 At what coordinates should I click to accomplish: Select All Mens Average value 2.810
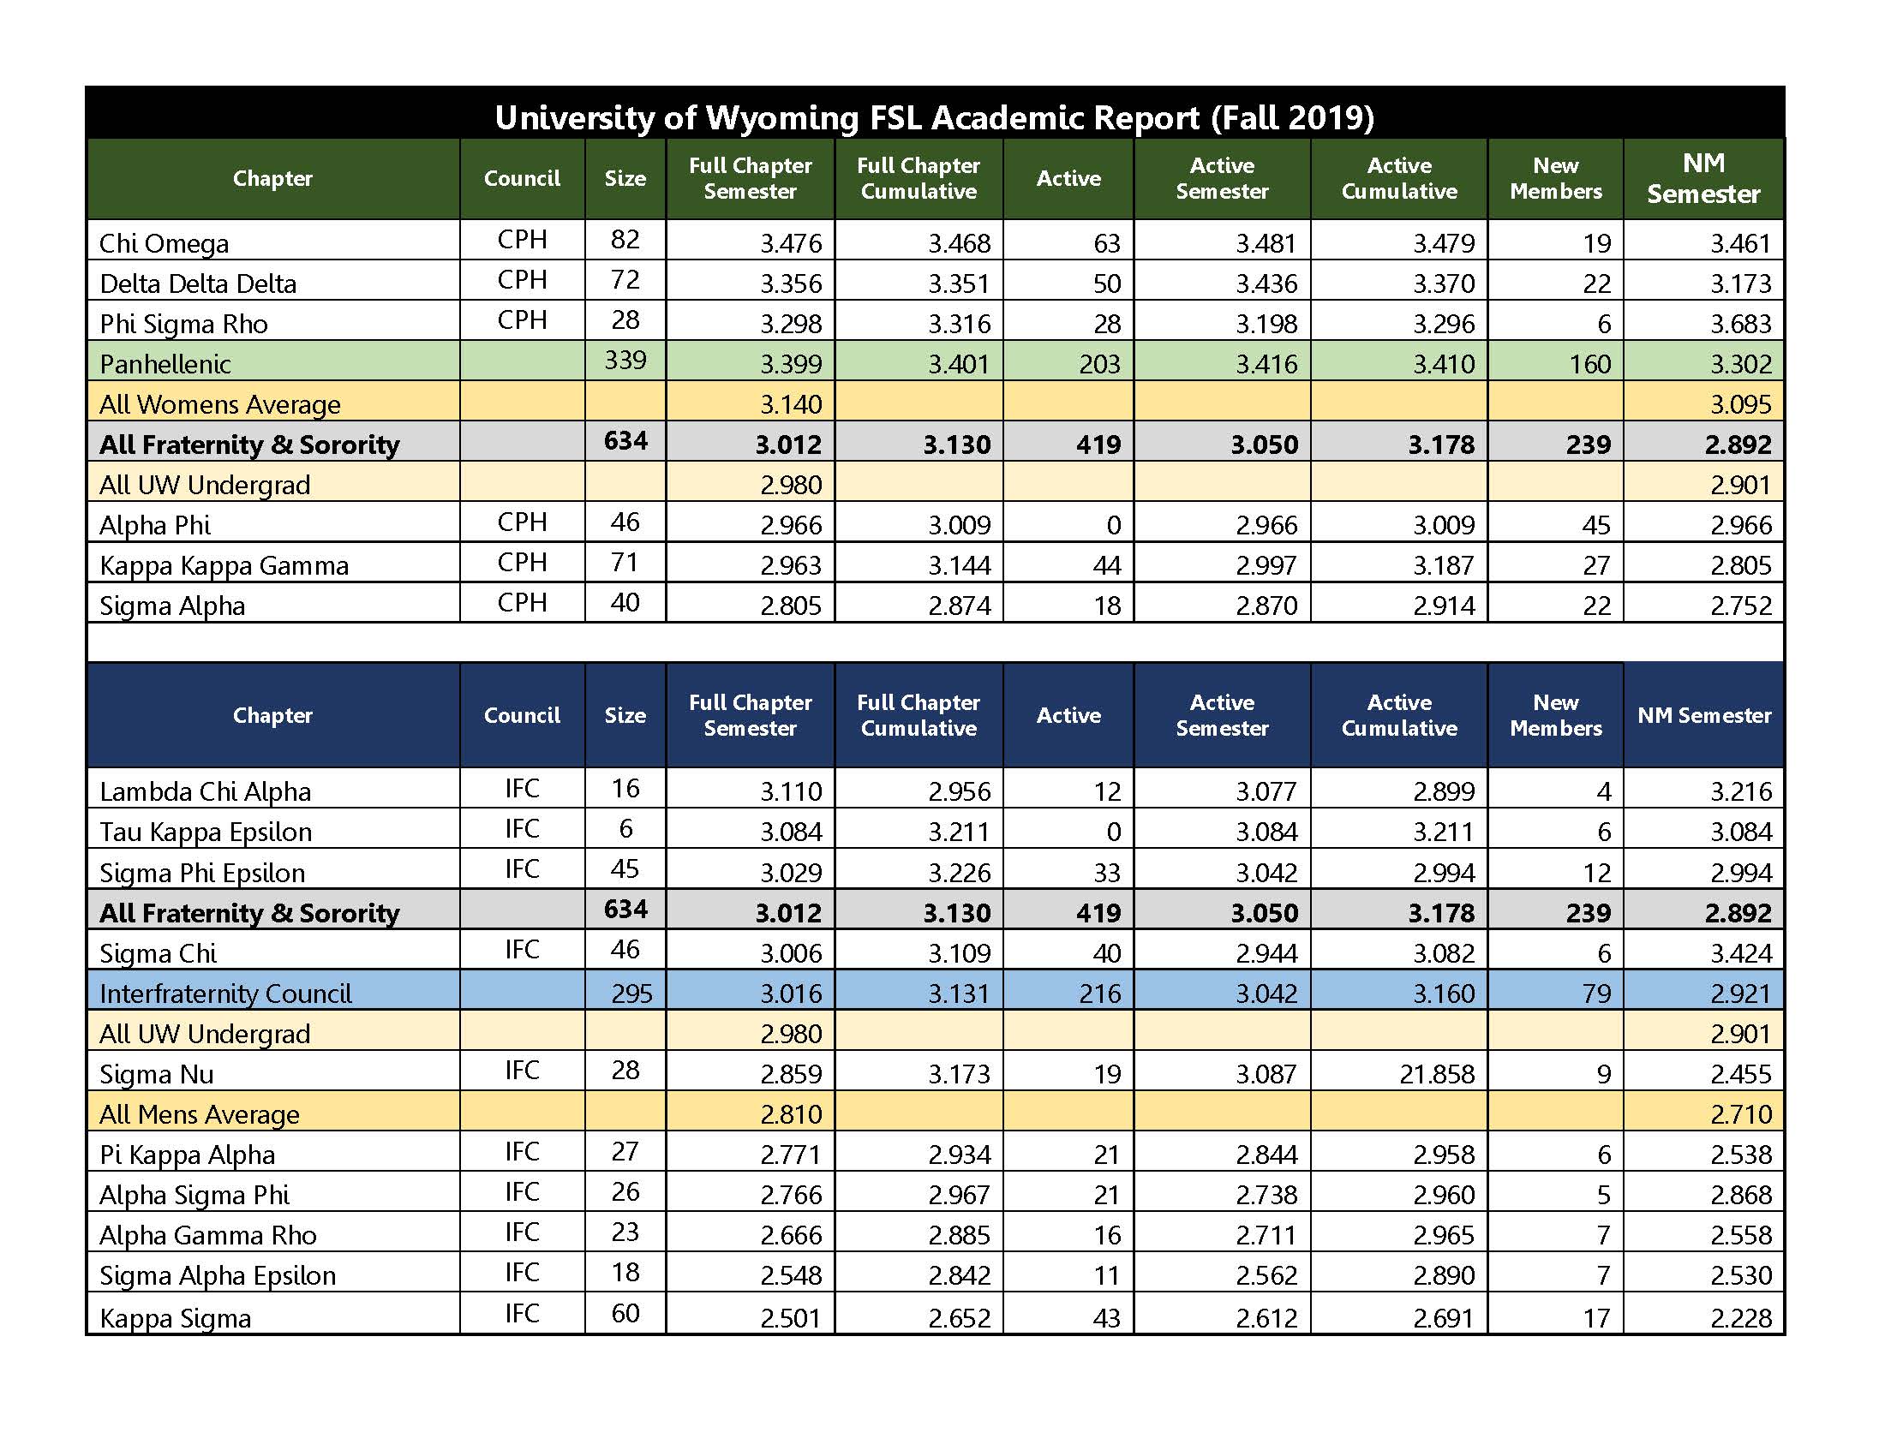point(791,1114)
